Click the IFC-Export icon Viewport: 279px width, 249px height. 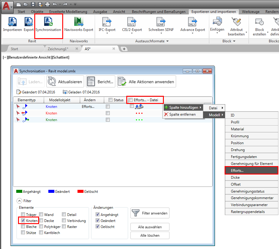pyautogui.click(x=107, y=22)
